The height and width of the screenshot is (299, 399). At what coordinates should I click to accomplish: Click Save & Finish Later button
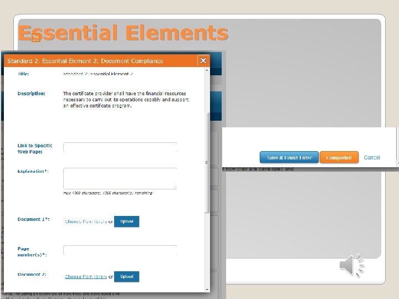coord(289,158)
